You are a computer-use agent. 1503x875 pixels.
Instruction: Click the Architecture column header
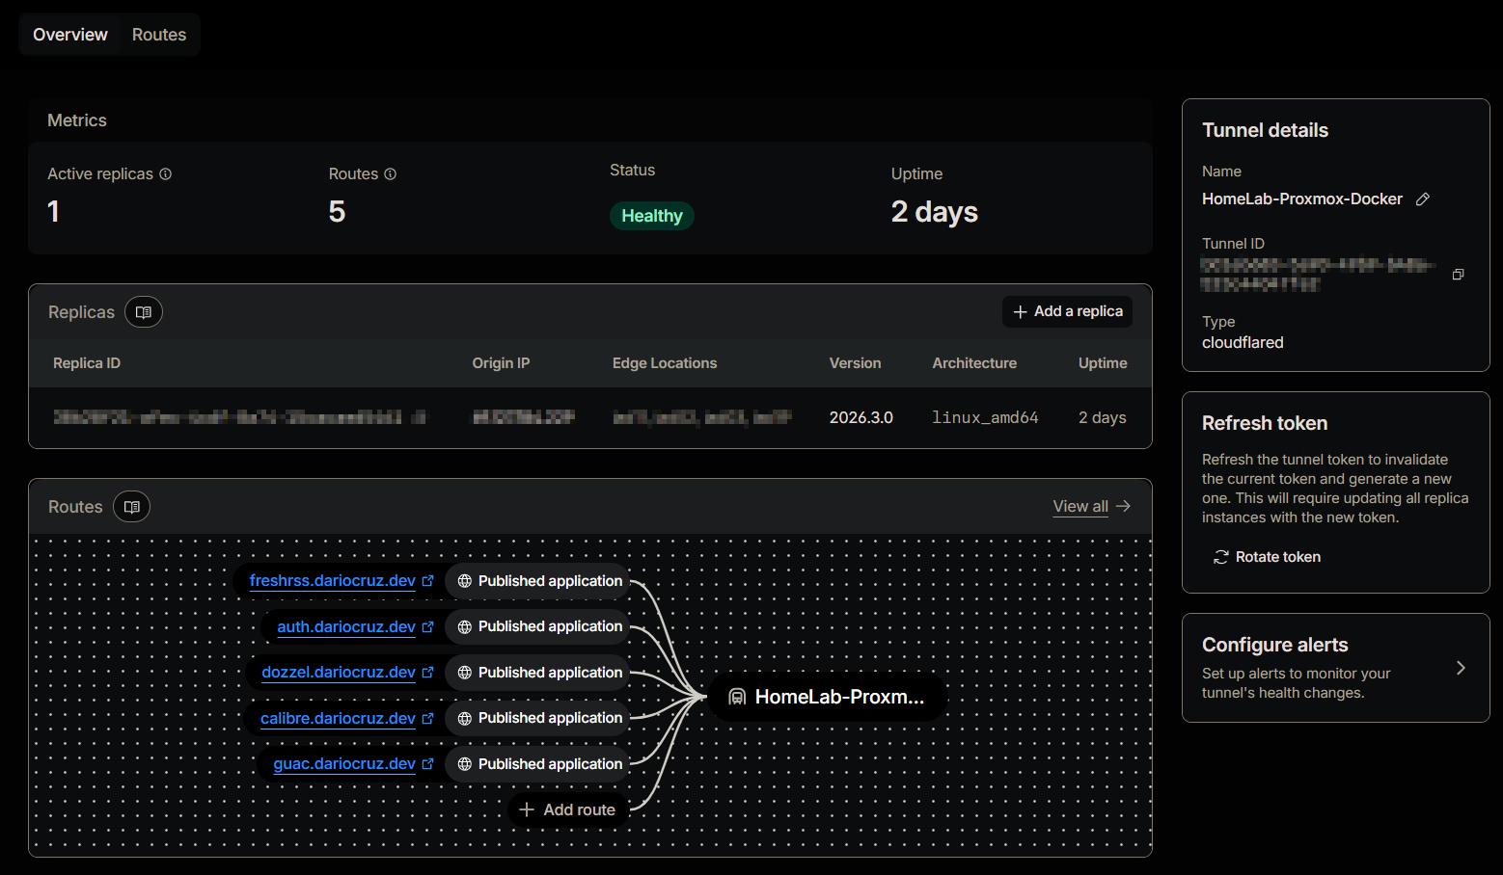974,363
